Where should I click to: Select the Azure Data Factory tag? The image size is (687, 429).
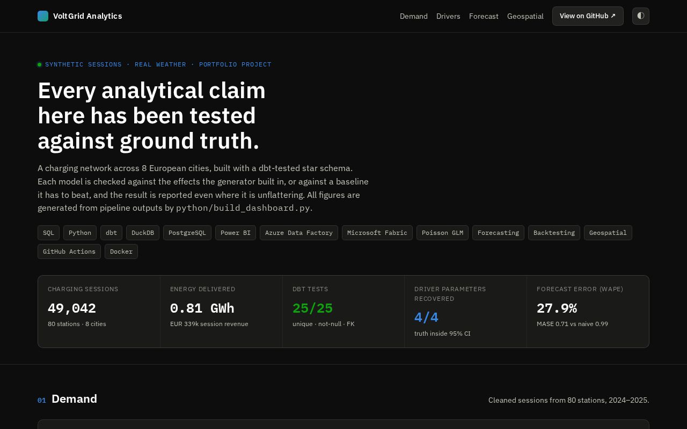tap(299, 233)
